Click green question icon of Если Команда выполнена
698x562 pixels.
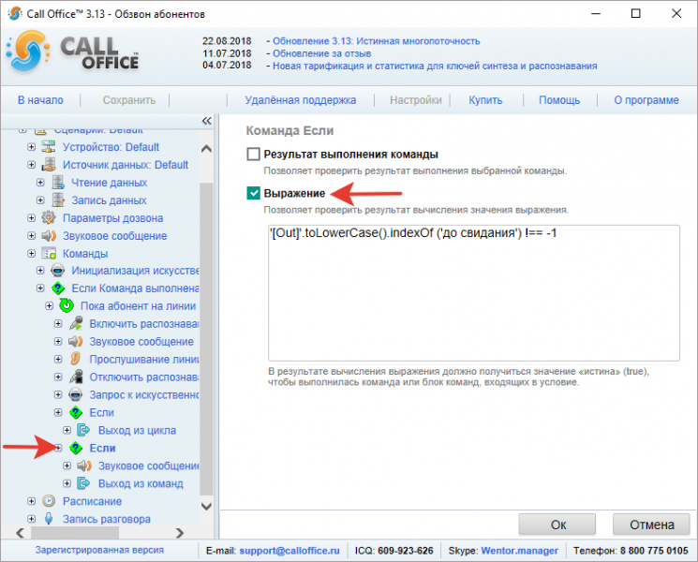(58, 288)
